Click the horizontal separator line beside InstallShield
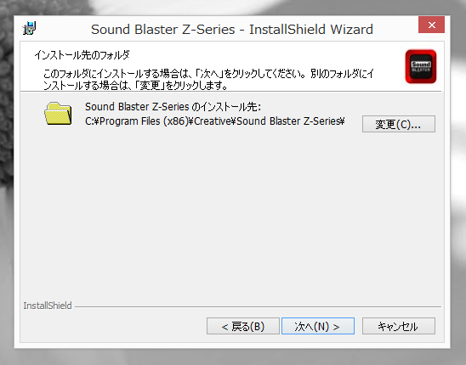This screenshot has height=365, width=466. tap(258, 306)
